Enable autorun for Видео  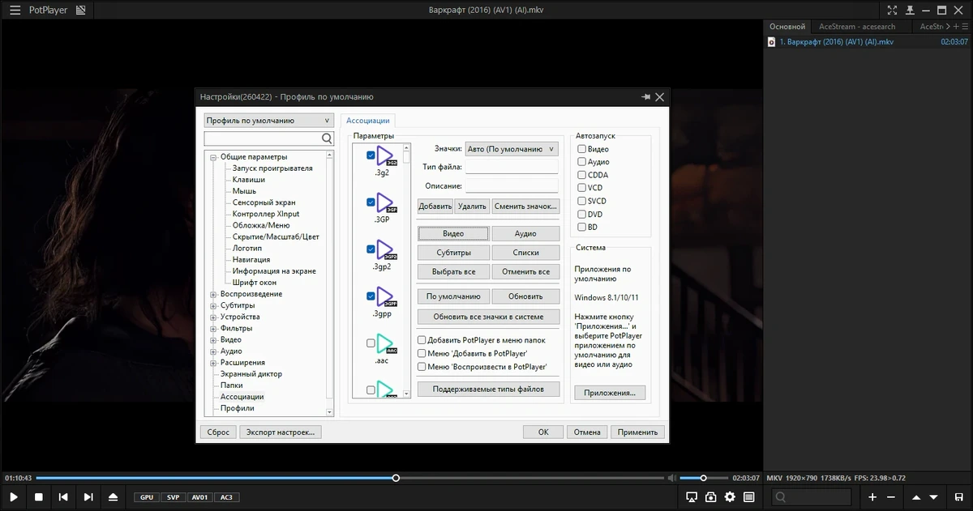point(581,149)
